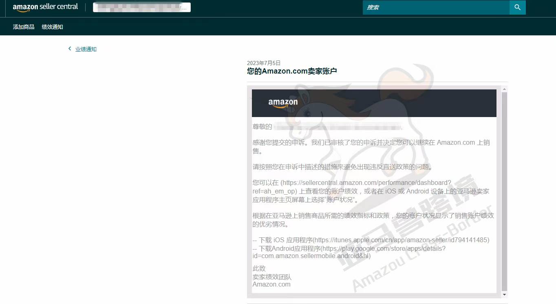
Task: Click the sentence 请按照您在申诉中描述的措施
Action: tap(342, 167)
